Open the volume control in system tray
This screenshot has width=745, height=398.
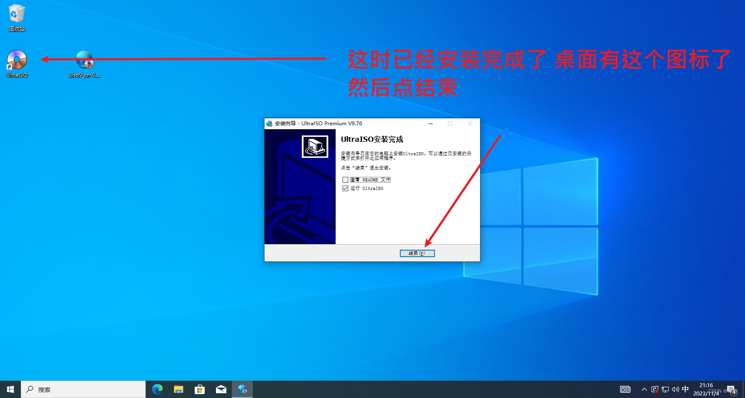675,389
